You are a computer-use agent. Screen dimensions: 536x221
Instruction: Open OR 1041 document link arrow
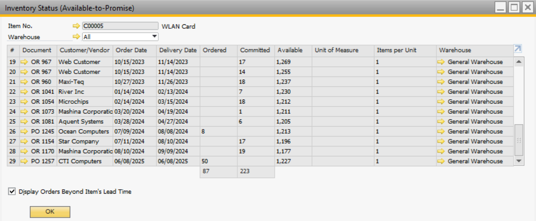(x=24, y=92)
